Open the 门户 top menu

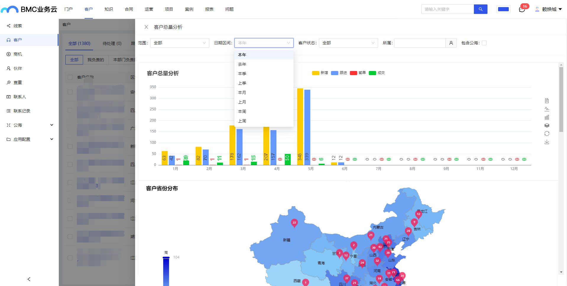click(x=69, y=9)
